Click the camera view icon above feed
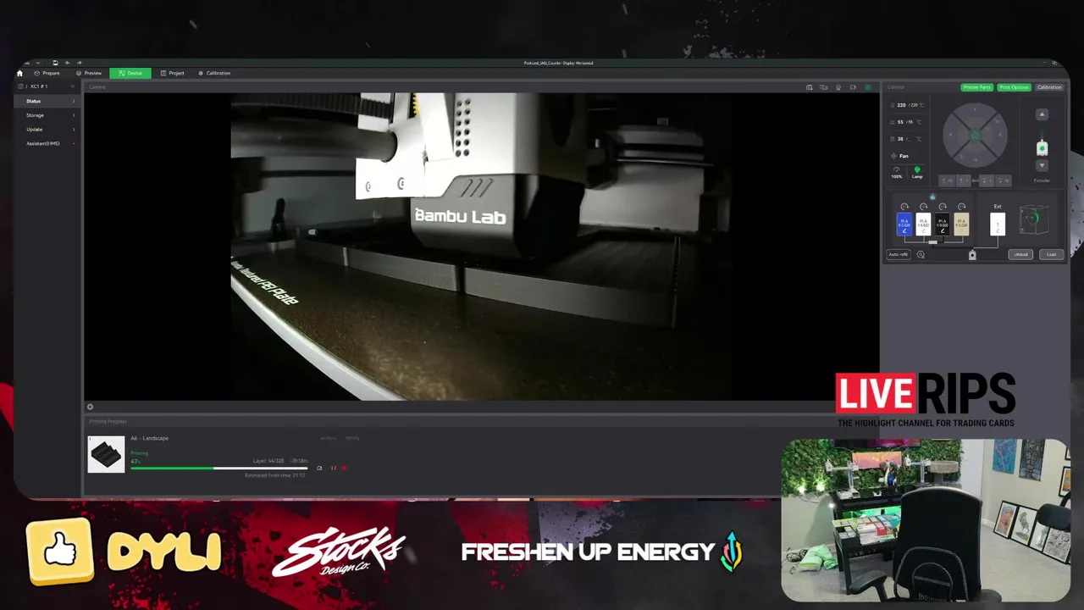The height and width of the screenshot is (610, 1084). (x=853, y=87)
